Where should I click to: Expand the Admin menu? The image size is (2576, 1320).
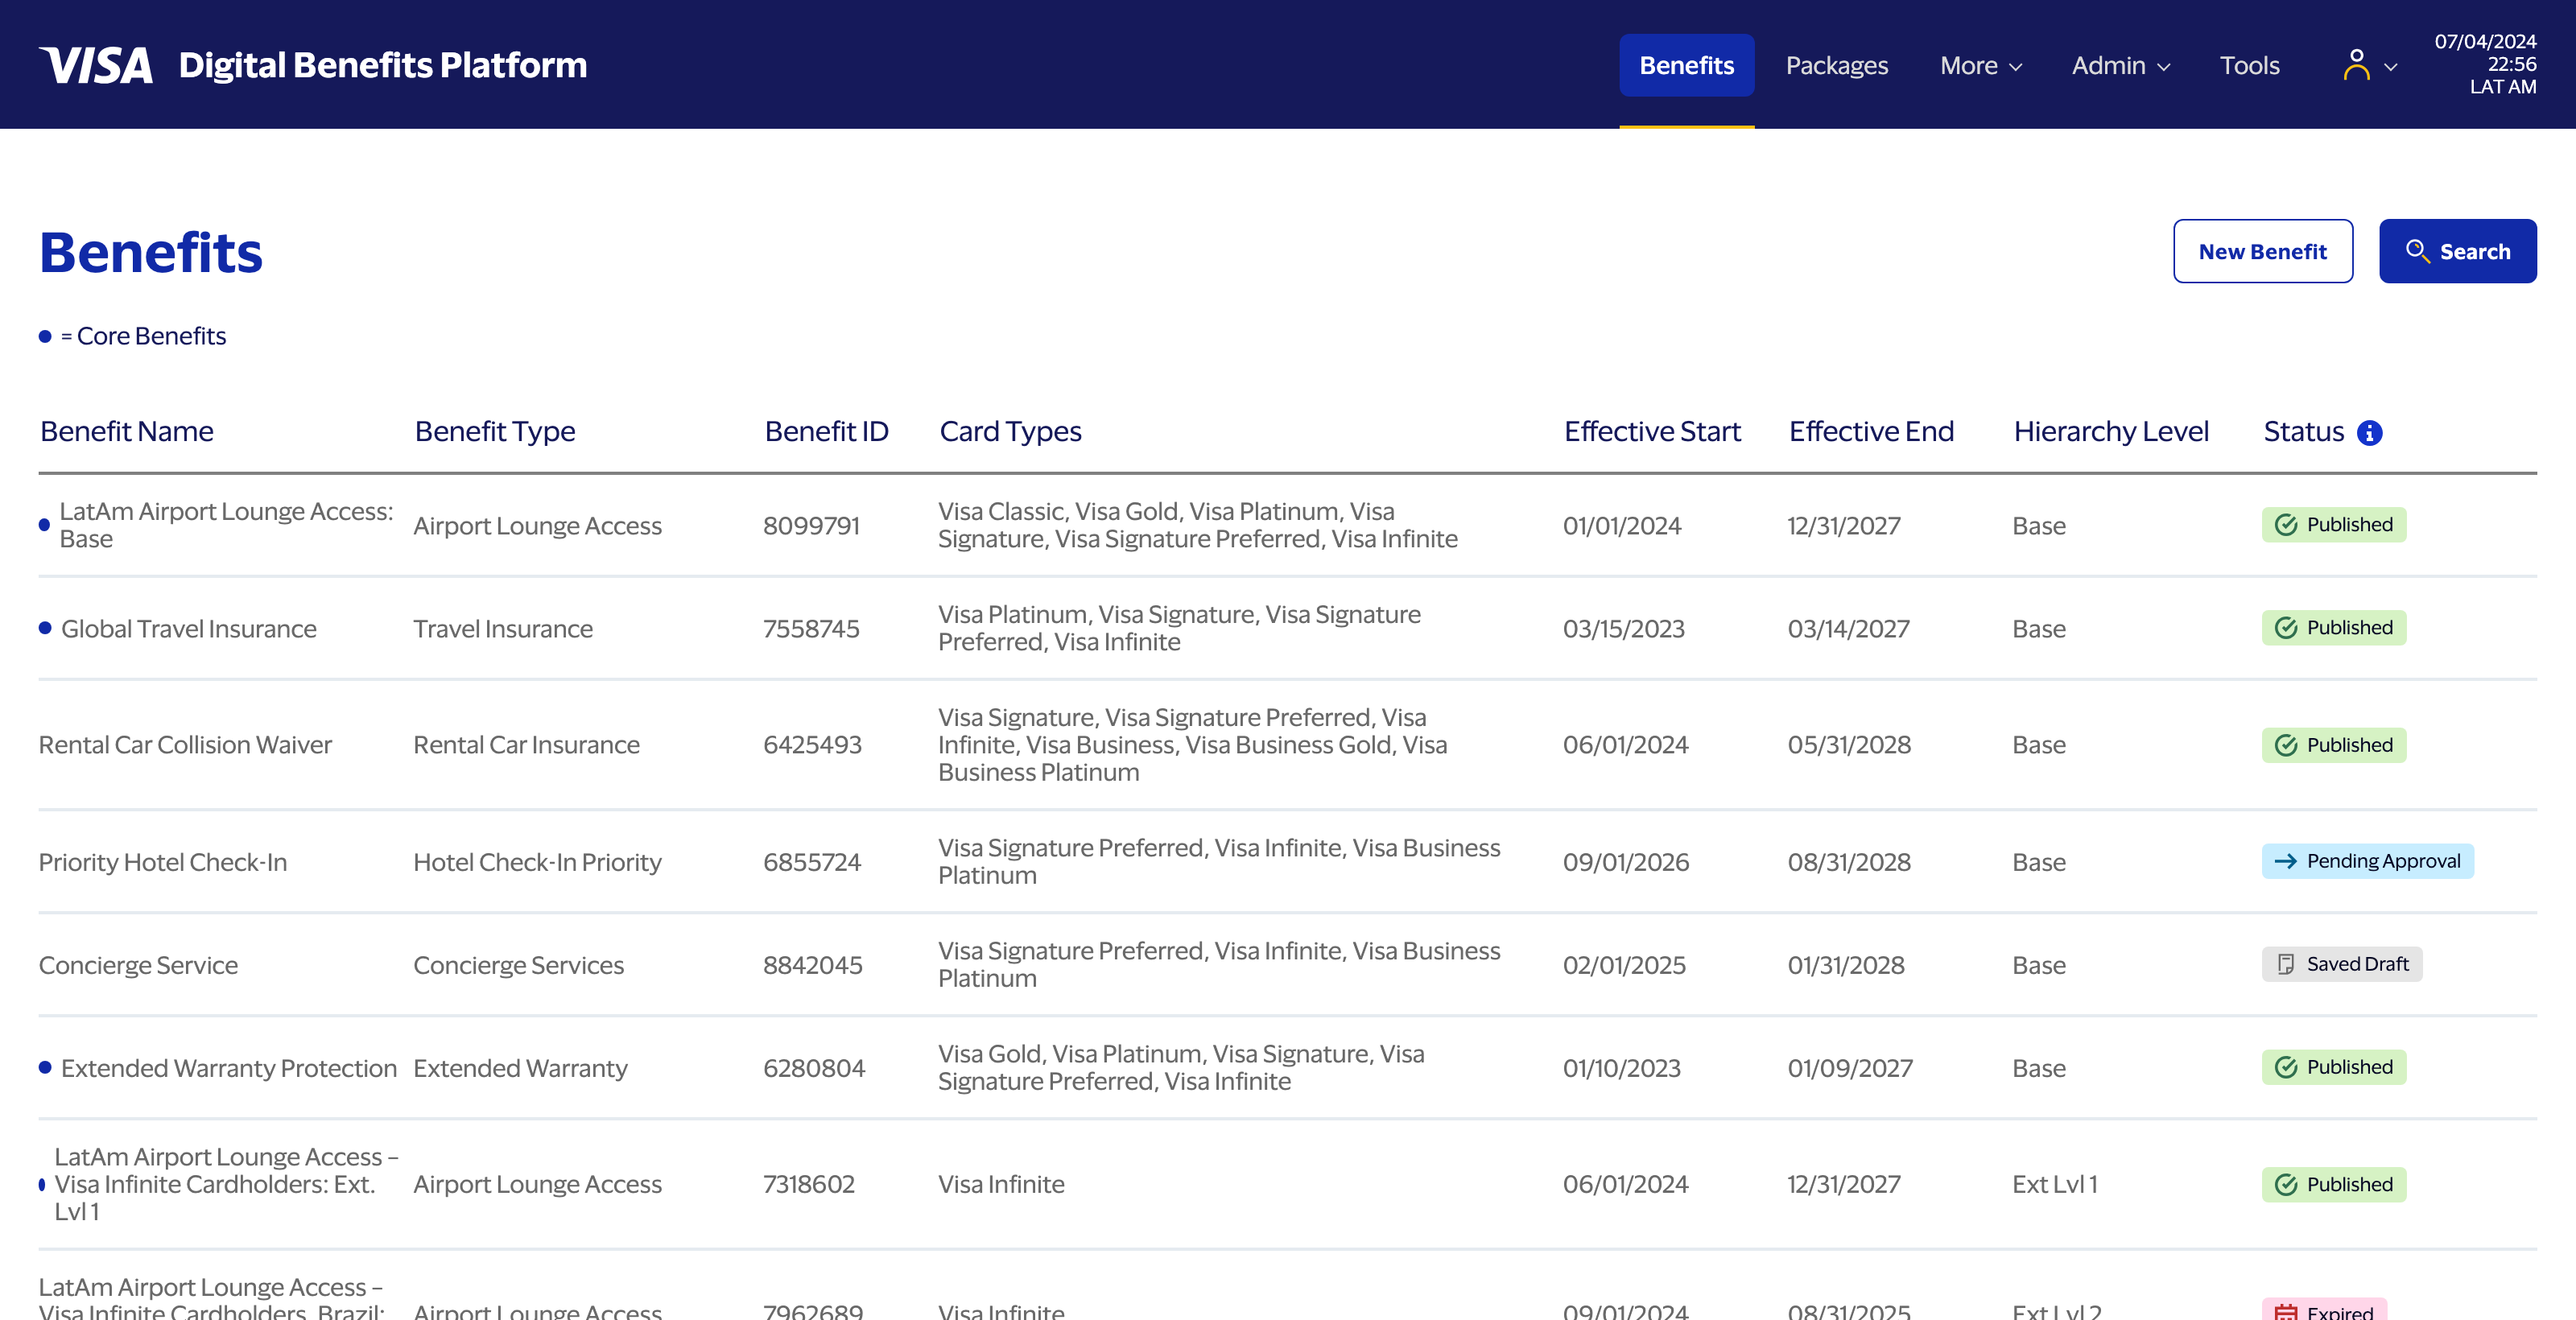(x=2121, y=65)
